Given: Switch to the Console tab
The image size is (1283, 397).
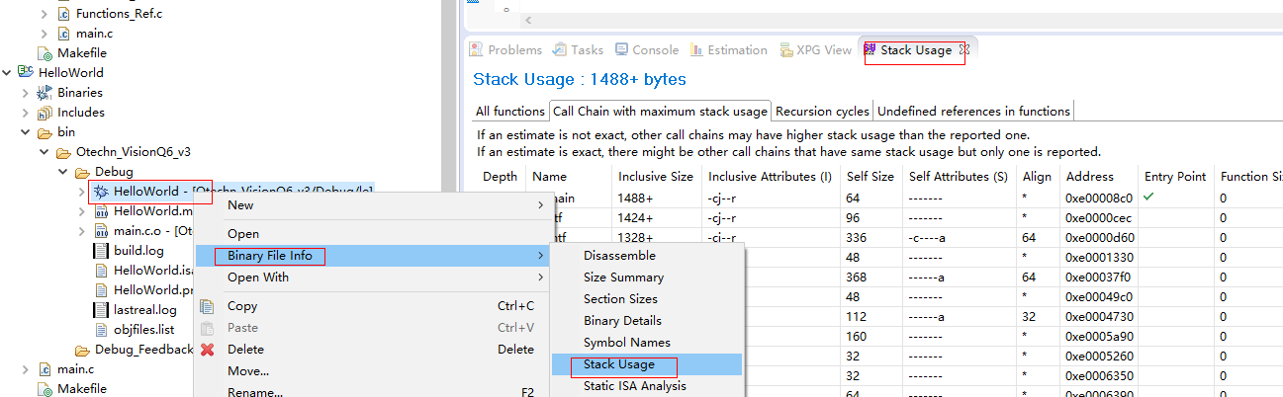Looking at the screenshot, I should (x=647, y=49).
